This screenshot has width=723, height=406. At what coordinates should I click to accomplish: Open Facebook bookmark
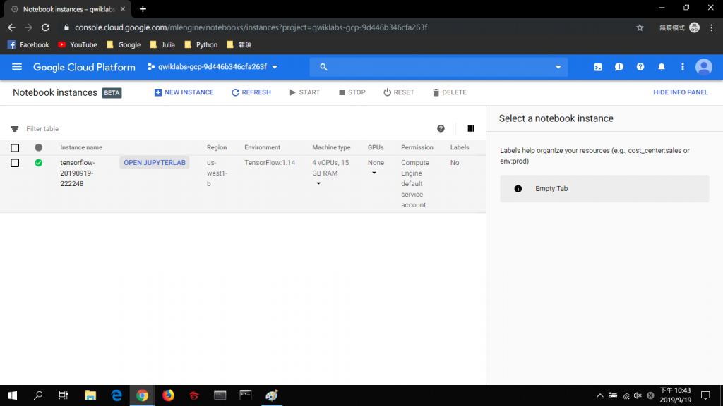pyautogui.click(x=28, y=44)
